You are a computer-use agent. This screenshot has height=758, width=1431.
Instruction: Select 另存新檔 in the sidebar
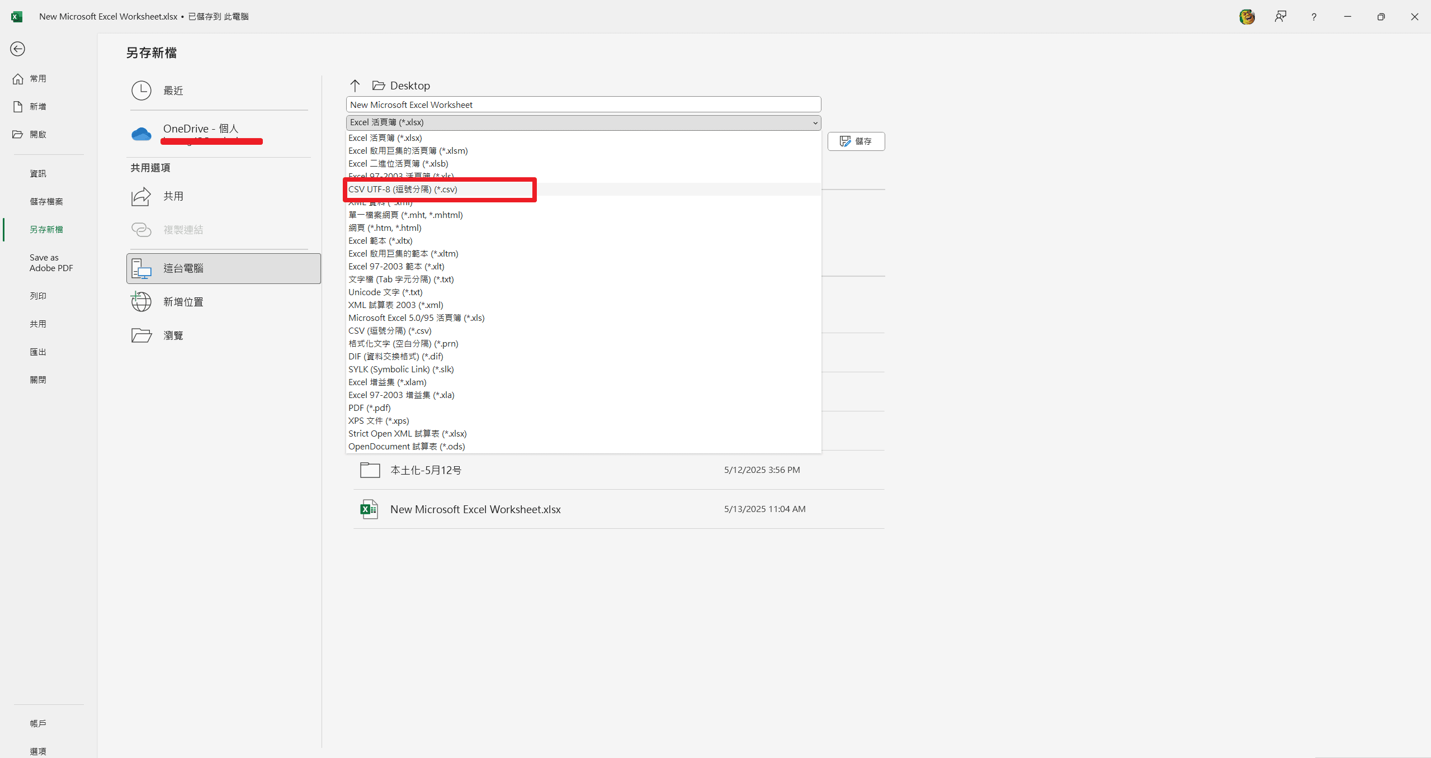[46, 230]
